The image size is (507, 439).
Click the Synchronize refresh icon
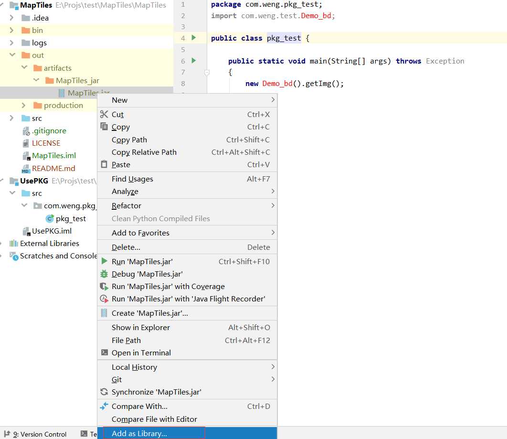[x=104, y=392]
